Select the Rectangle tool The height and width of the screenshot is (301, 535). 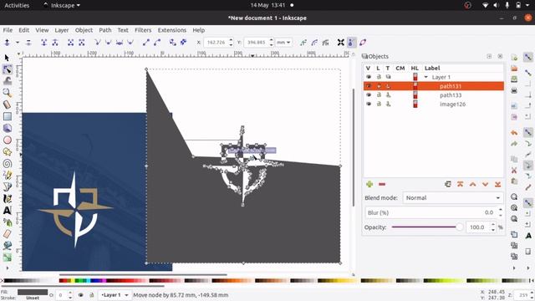[7, 116]
